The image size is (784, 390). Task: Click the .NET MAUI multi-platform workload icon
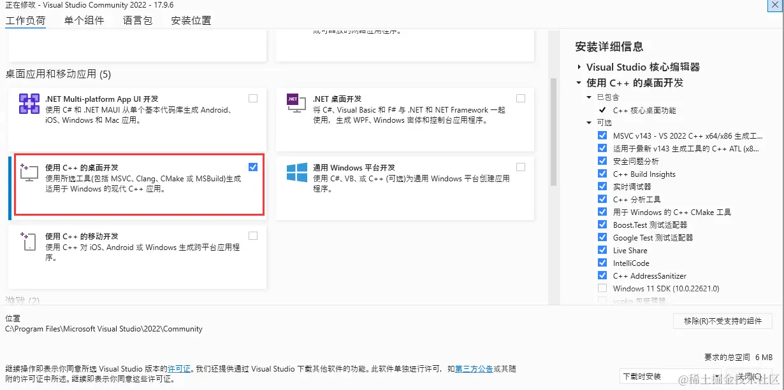coord(29,104)
